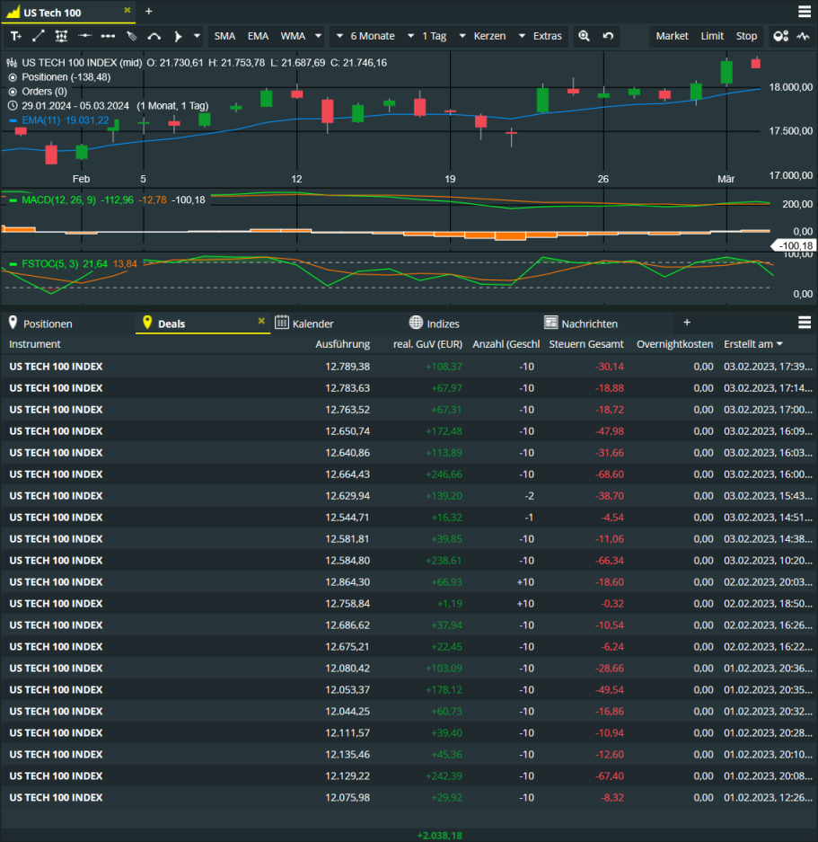This screenshot has height=842, width=818.
Task: Select the three-point line tool
Action: coord(108,36)
